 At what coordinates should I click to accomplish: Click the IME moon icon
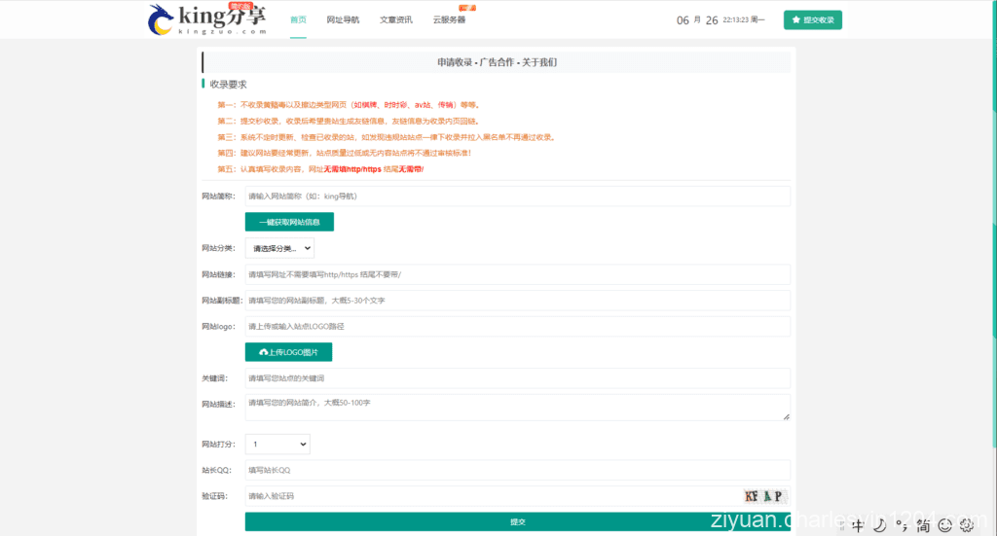[880, 525]
